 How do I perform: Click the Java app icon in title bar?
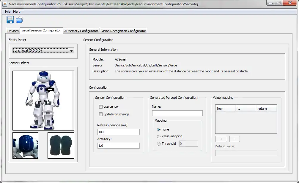[5, 4]
